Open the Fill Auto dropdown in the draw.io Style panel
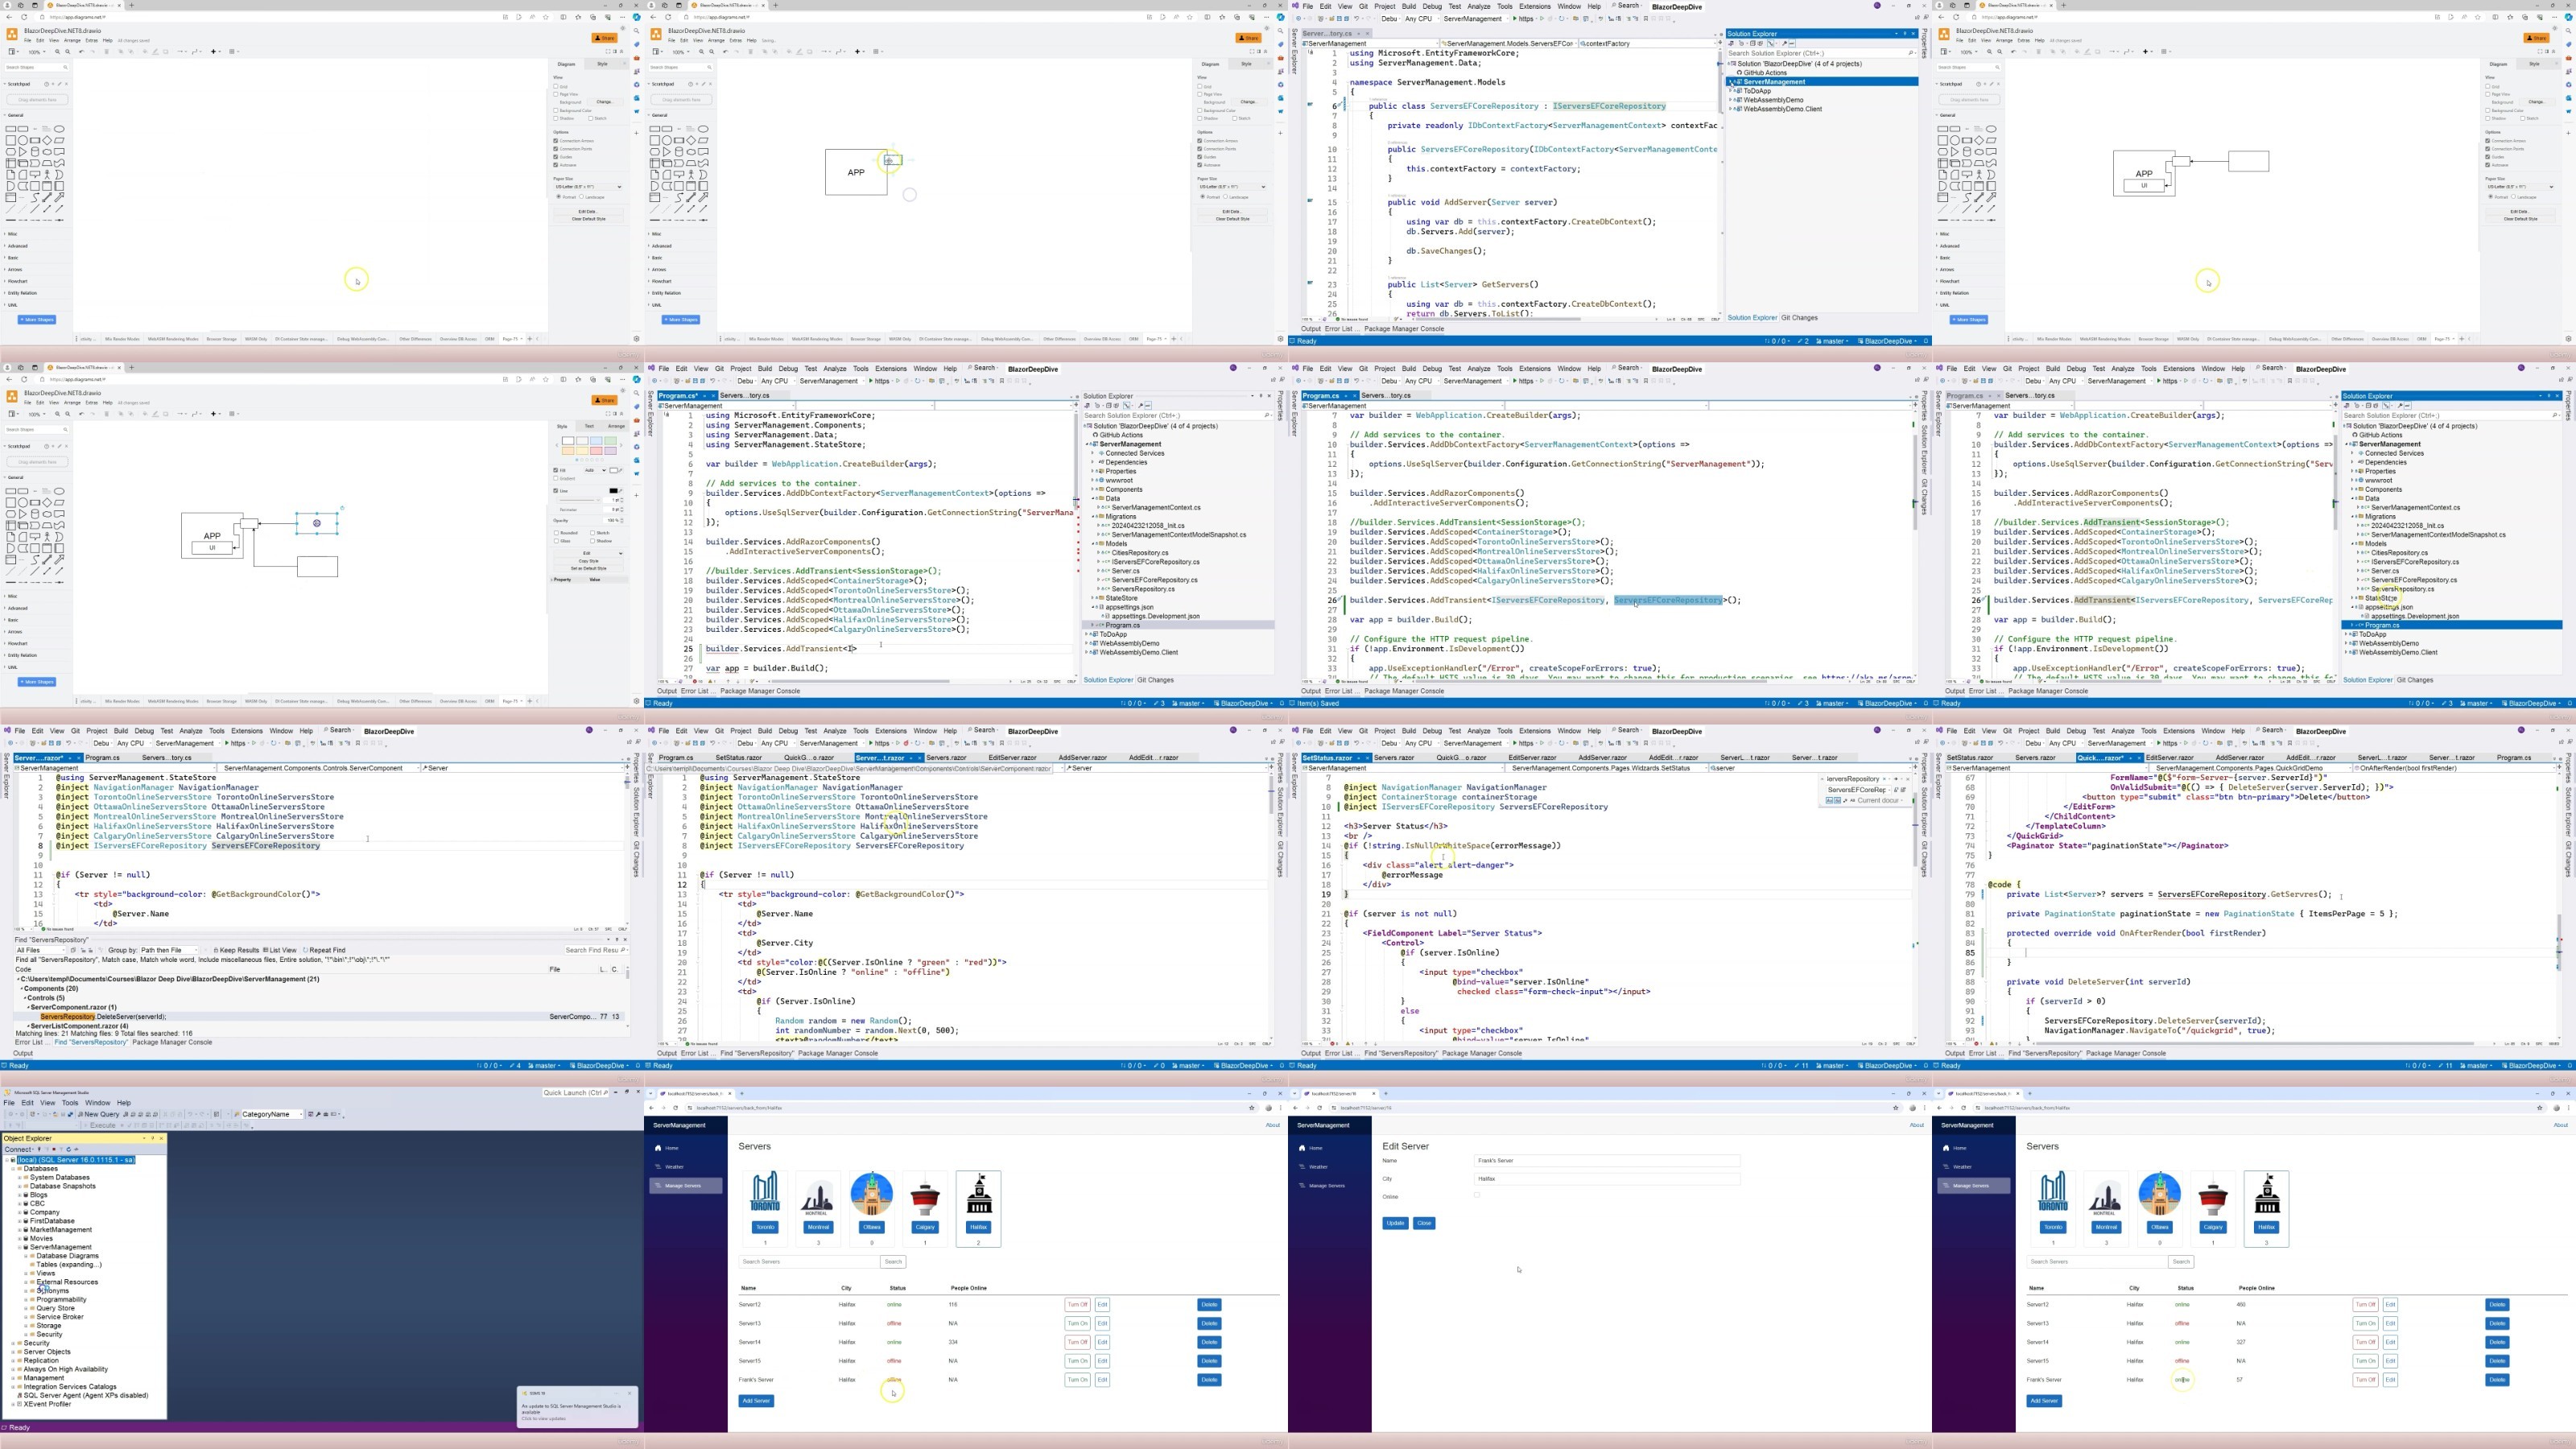Viewport: 2576px width, 1449px height. click(x=596, y=471)
